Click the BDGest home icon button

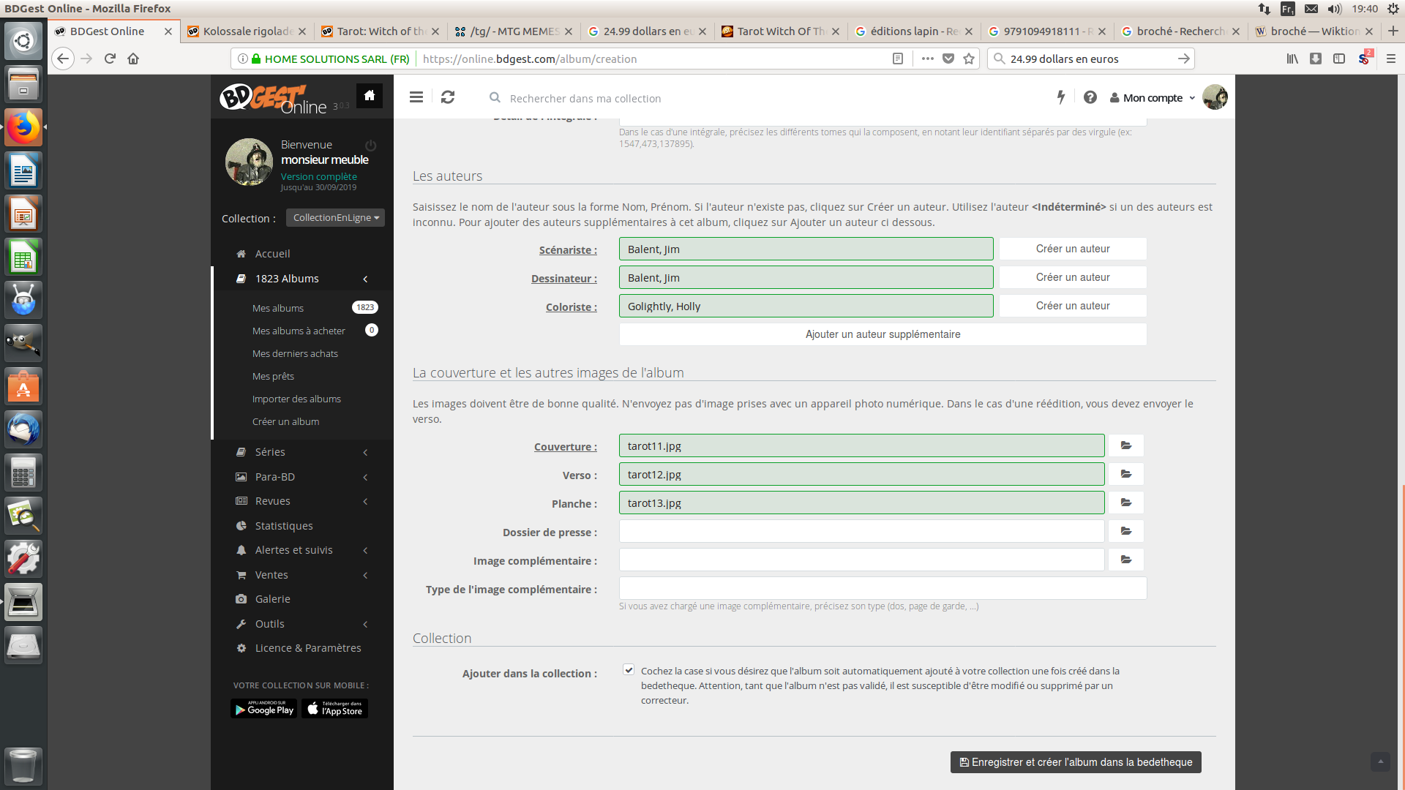(370, 96)
